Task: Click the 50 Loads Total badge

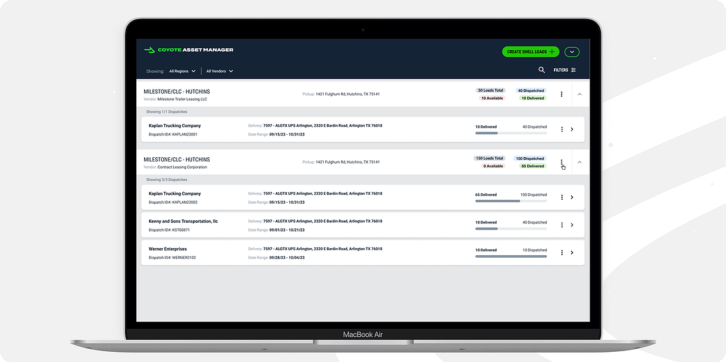Action: point(490,90)
